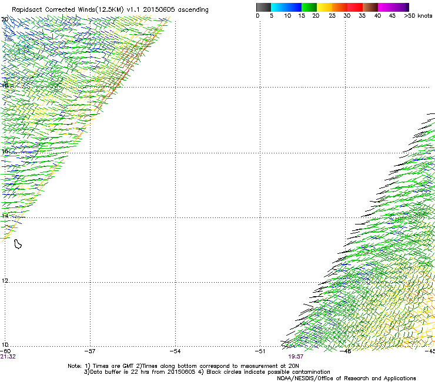
Task: Click the green 15-20 knots color band
Action: 309,7
